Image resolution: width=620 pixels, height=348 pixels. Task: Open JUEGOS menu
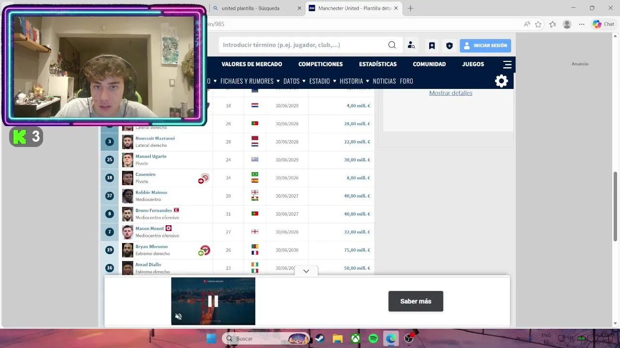[473, 64]
